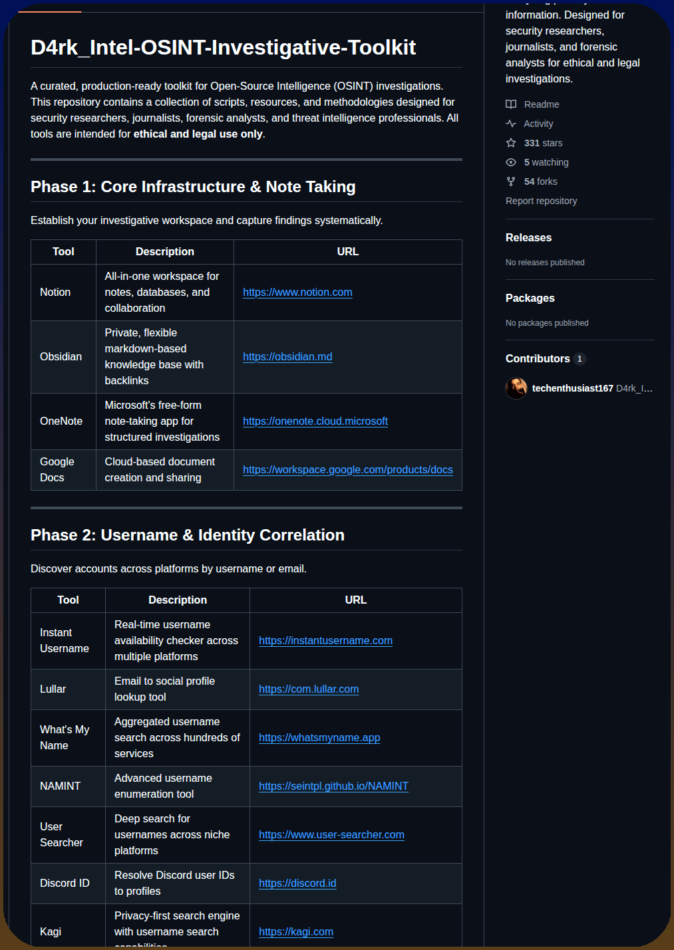Click the Phase 1 Core Infrastructure heading
674x950 pixels.
pos(193,187)
